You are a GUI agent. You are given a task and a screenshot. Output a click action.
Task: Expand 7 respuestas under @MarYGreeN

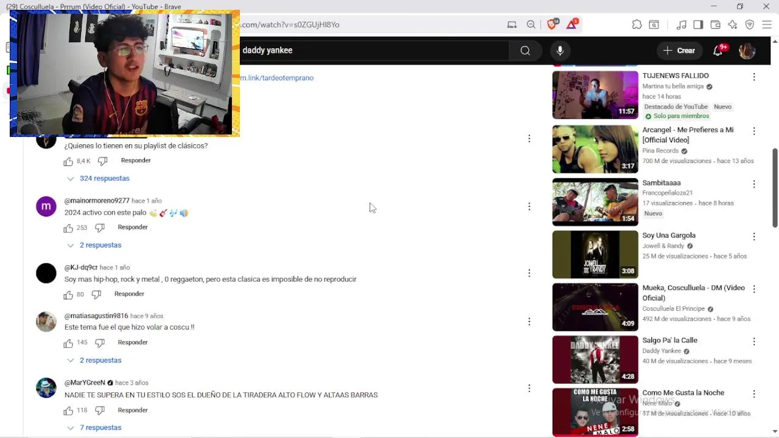click(94, 428)
